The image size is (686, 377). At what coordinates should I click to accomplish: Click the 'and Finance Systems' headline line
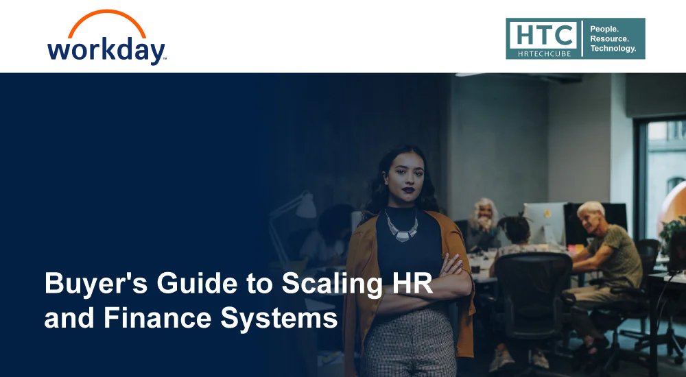(191, 318)
